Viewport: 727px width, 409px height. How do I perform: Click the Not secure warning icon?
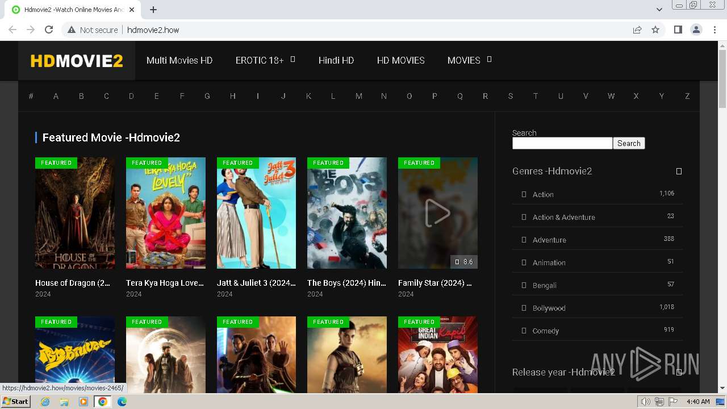pos(72,30)
